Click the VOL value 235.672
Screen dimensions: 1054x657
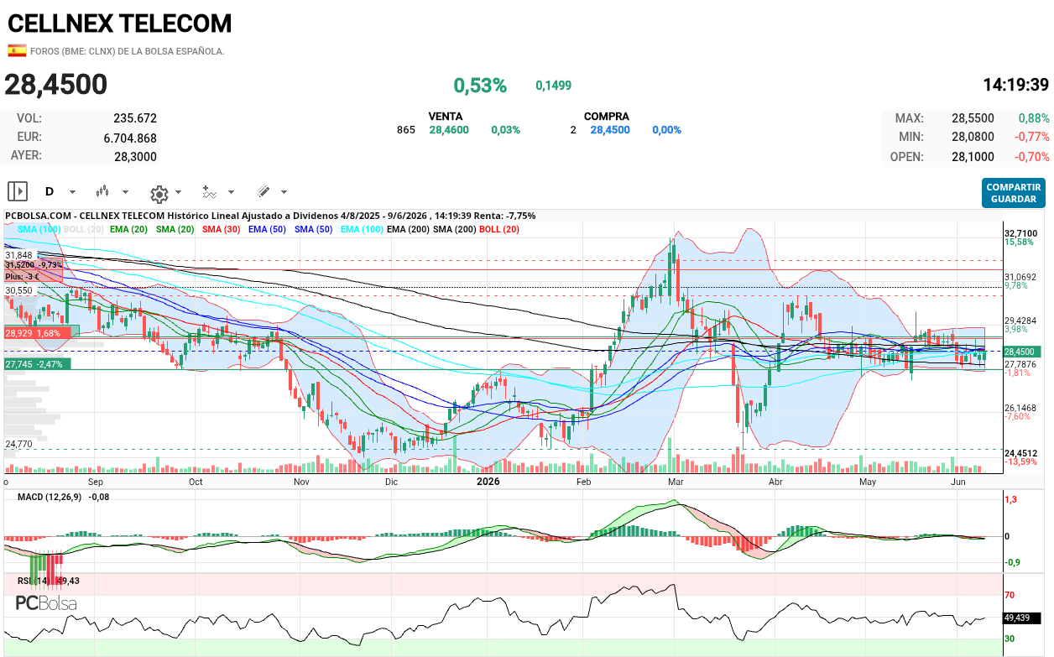click(x=135, y=118)
